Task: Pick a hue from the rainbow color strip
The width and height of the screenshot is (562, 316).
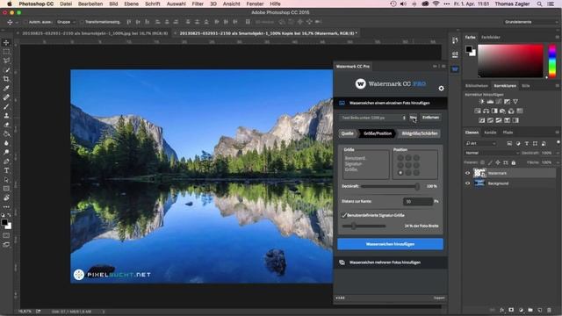Action: (552, 61)
